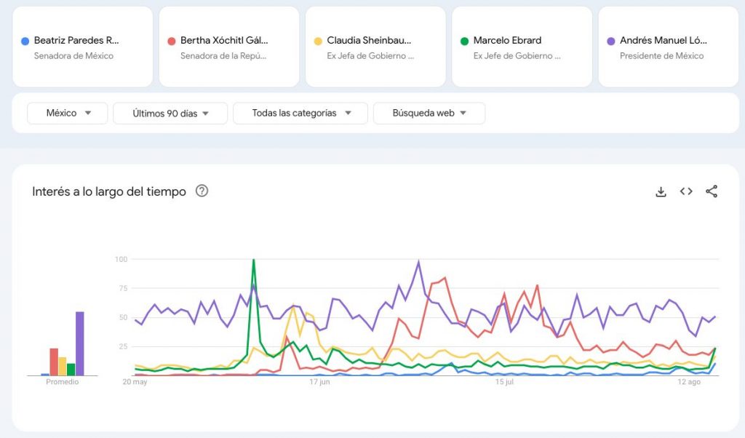Open the embed code icon
The image size is (745, 438).
click(686, 191)
